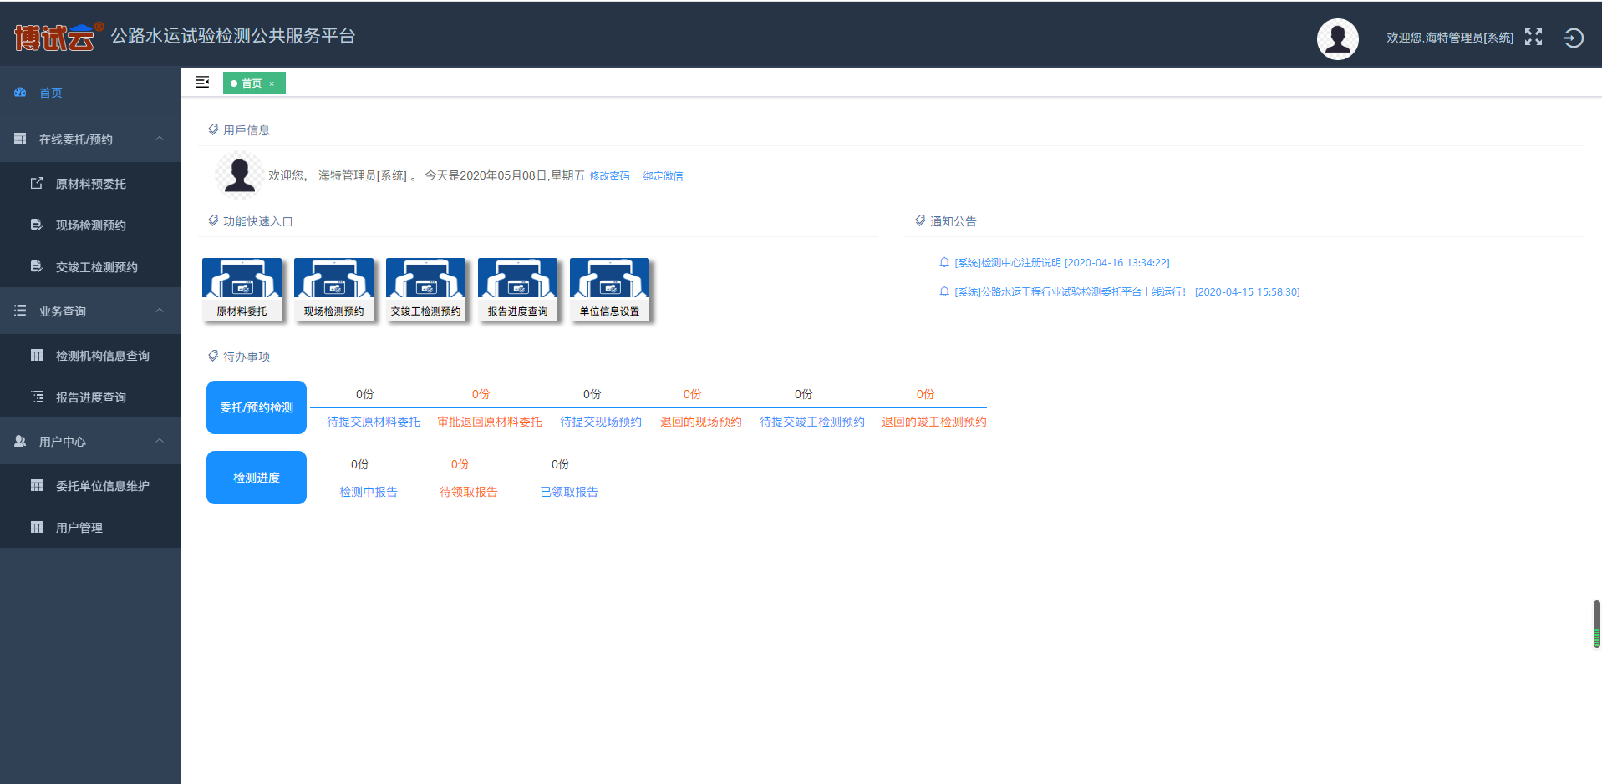Click the vertical scrollbar on right edge
Image resolution: width=1602 pixels, height=784 pixels.
tap(1596, 624)
